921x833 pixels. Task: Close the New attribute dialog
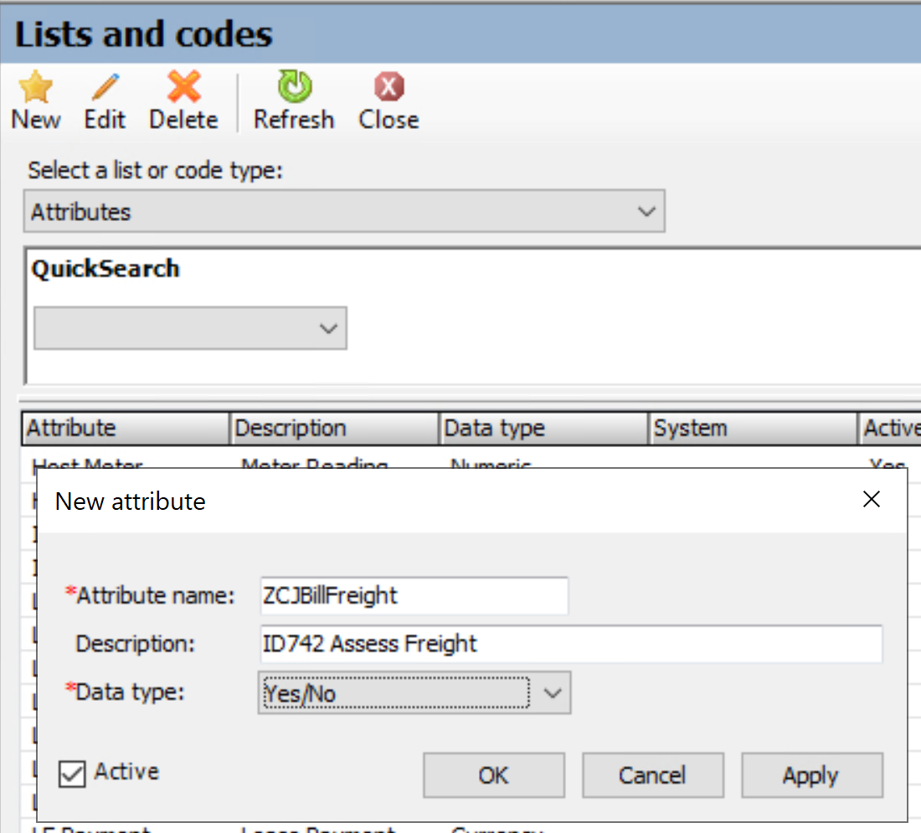click(x=871, y=499)
